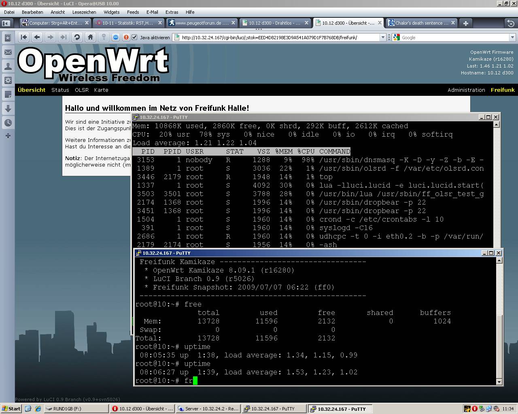Open the Karte page link
518x414 pixels.
click(101, 90)
